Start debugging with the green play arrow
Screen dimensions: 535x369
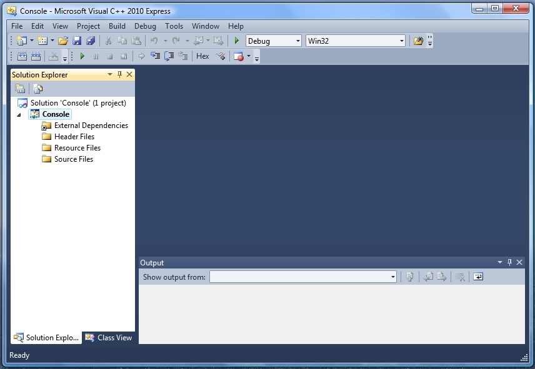[236, 41]
